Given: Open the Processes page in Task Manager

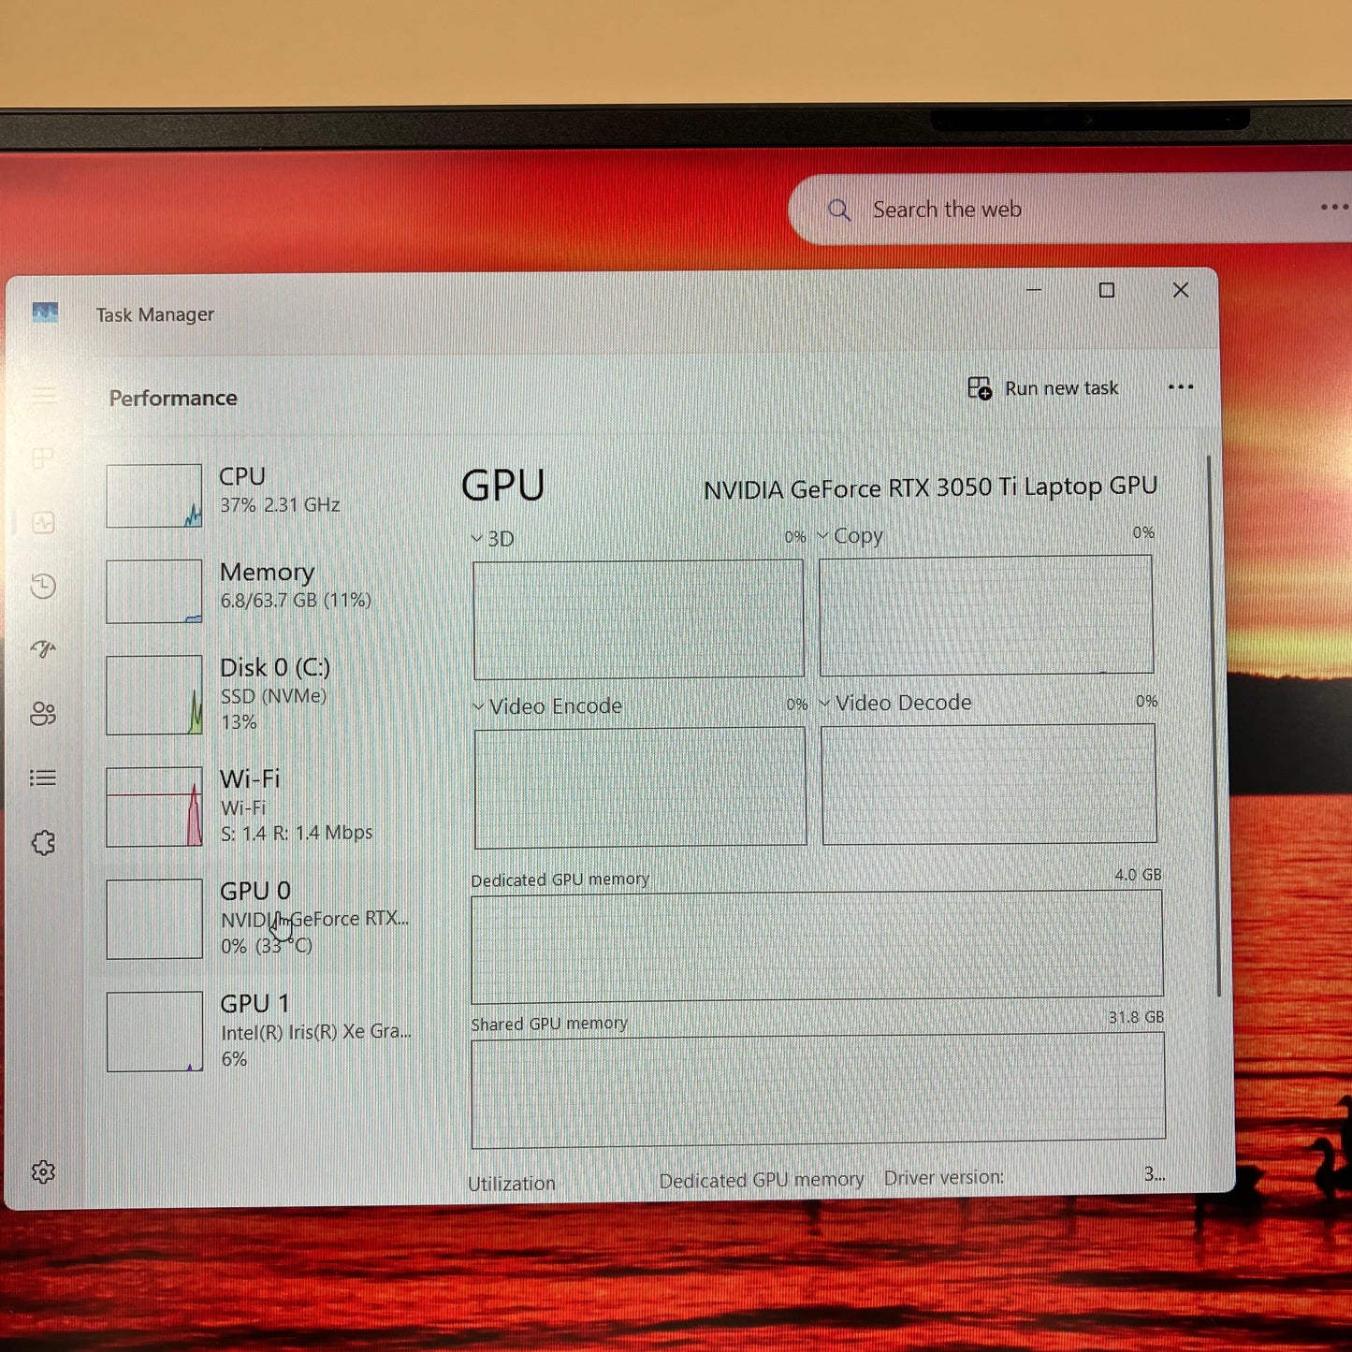Looking at the screenshot, I should pyautogui.click(x=44, y=458).
